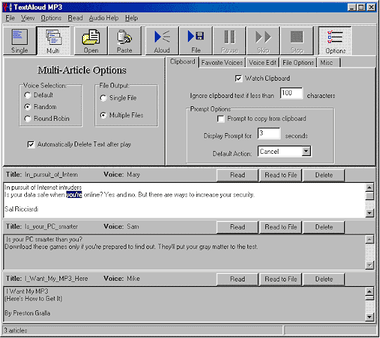Click the Display Prompt seconds field

pyautogui.click(x=269, y=134)
